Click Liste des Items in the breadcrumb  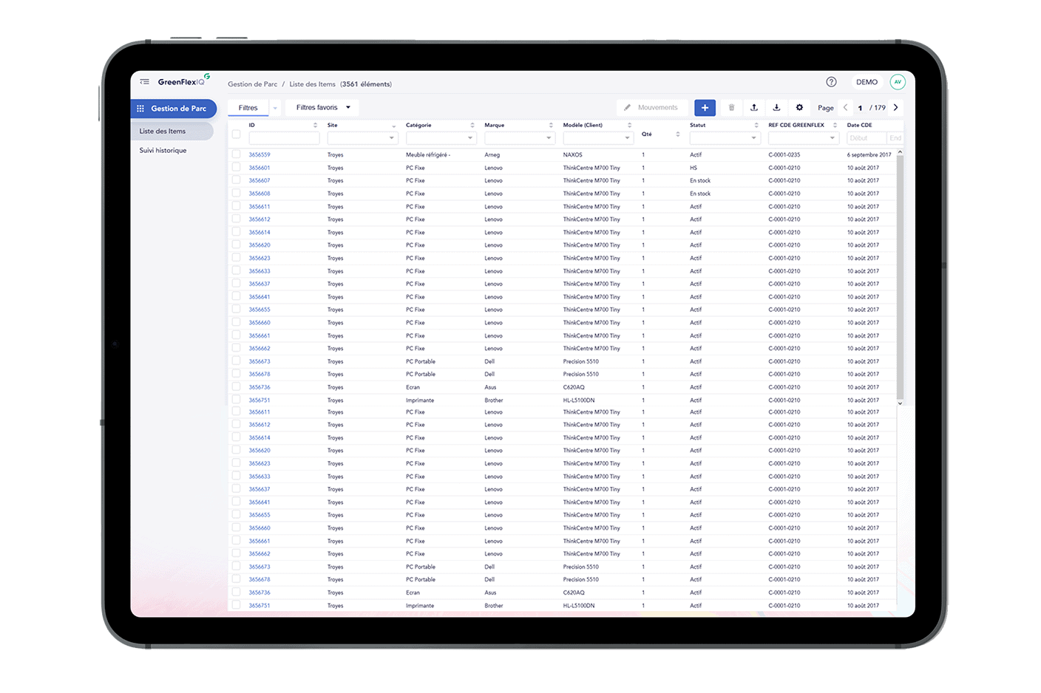[312, 84]
